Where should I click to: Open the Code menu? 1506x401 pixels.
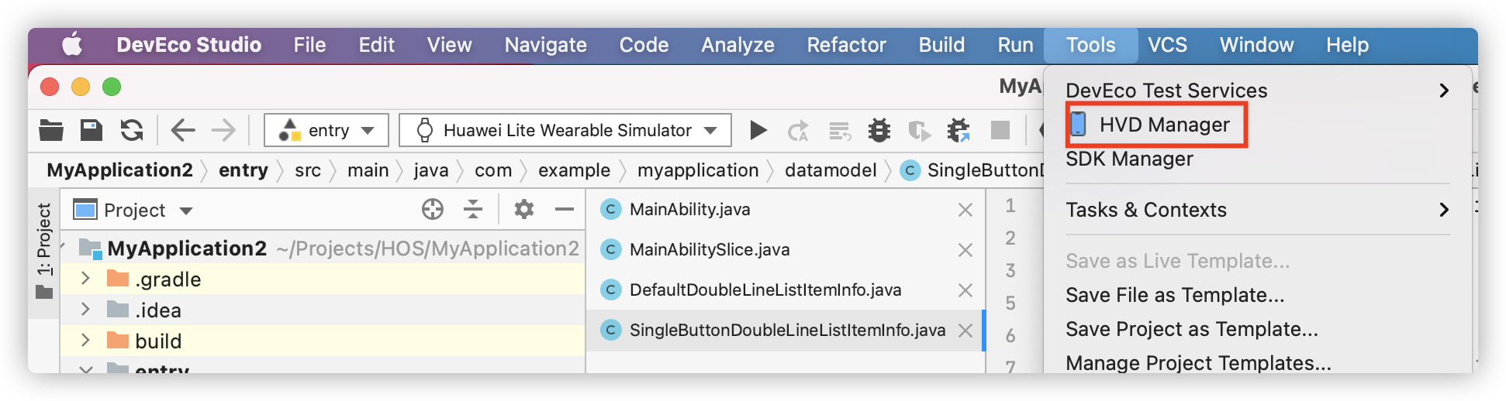(644, 45)
